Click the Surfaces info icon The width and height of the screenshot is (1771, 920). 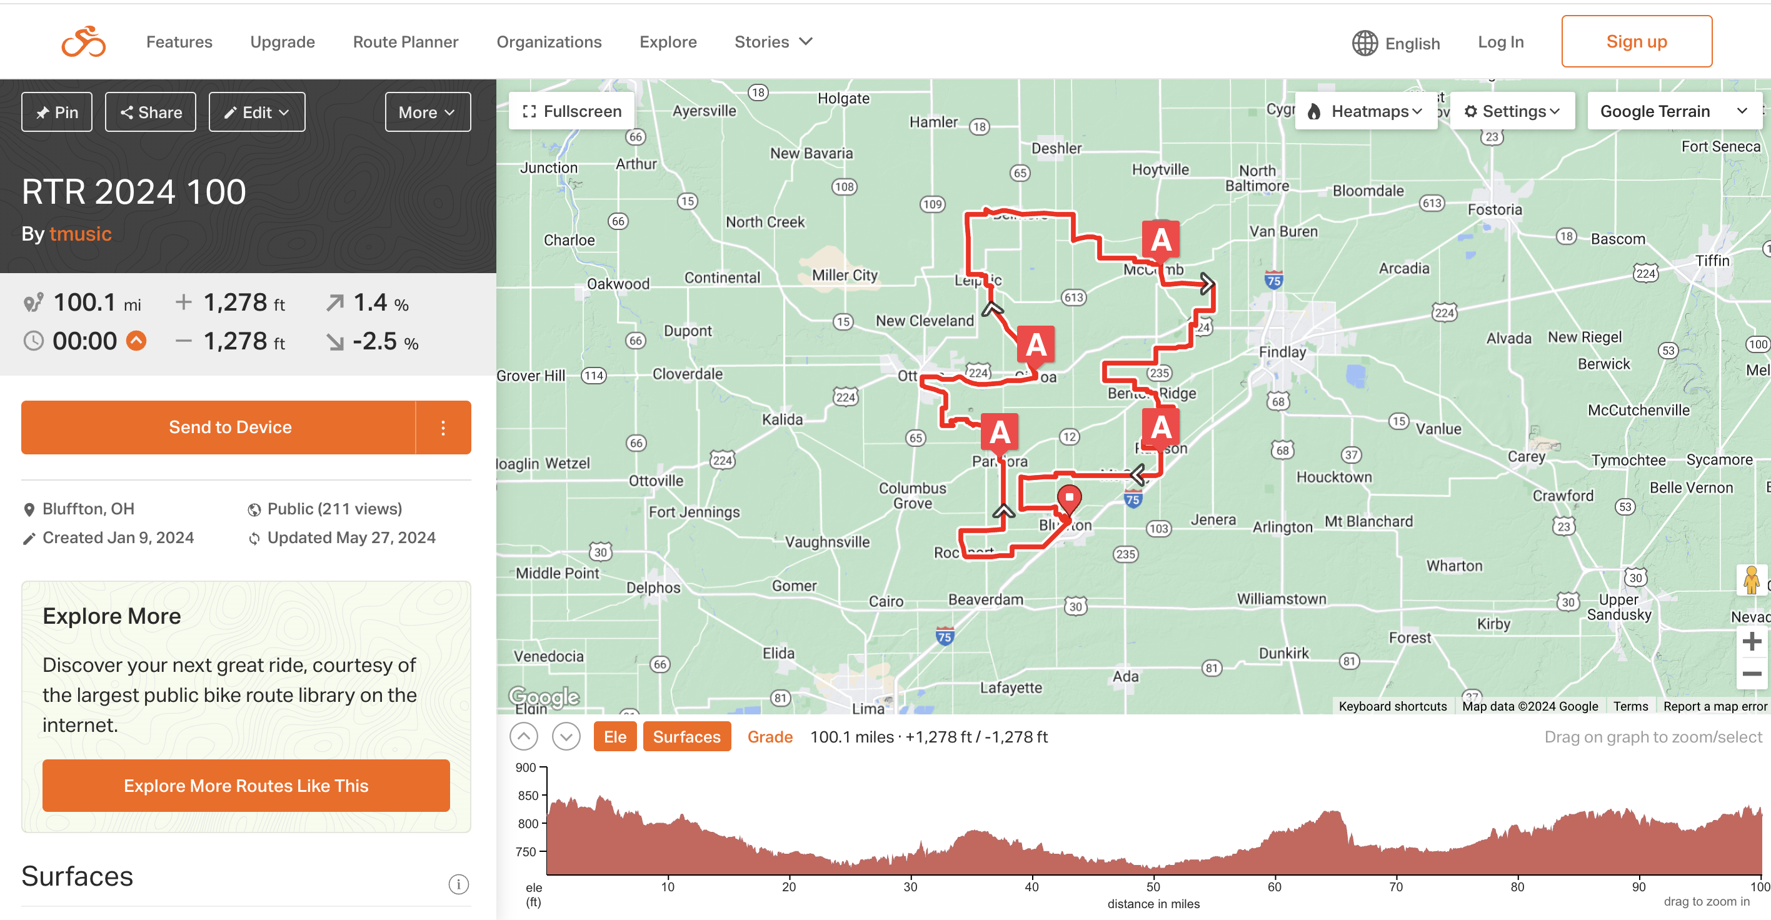(459, 884)
